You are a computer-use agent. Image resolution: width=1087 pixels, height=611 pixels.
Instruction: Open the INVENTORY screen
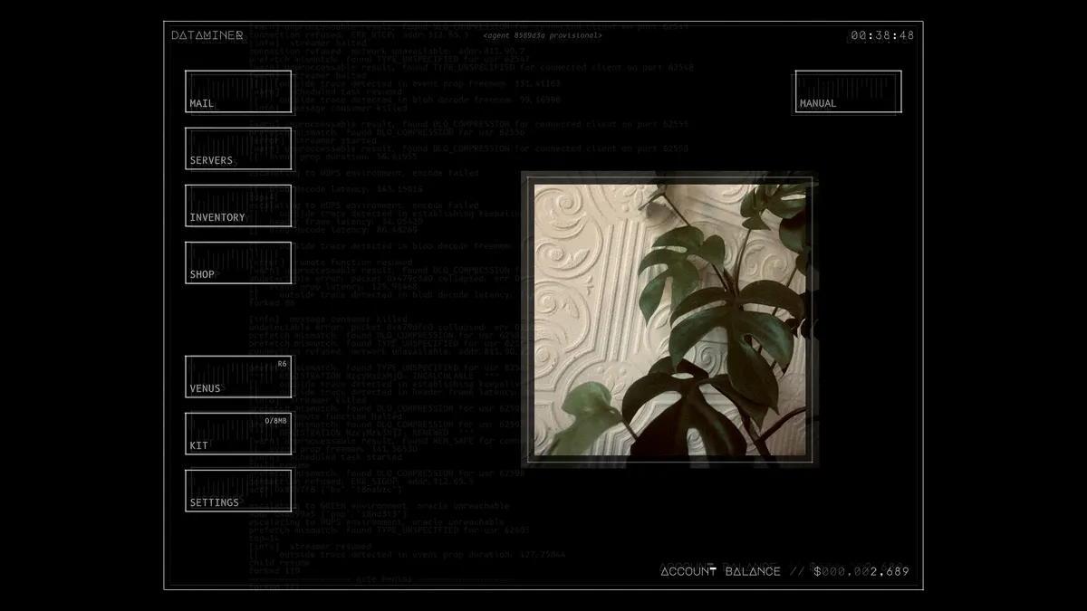(x=238, y=205)
